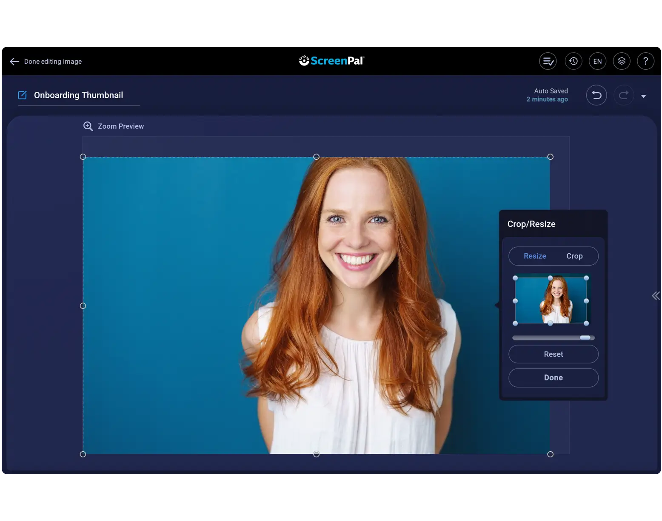662x521 pixels.
Task: Click the Auto Saved 2 minutes ago text
Action: pyautogui.click(x=547, y=95)
